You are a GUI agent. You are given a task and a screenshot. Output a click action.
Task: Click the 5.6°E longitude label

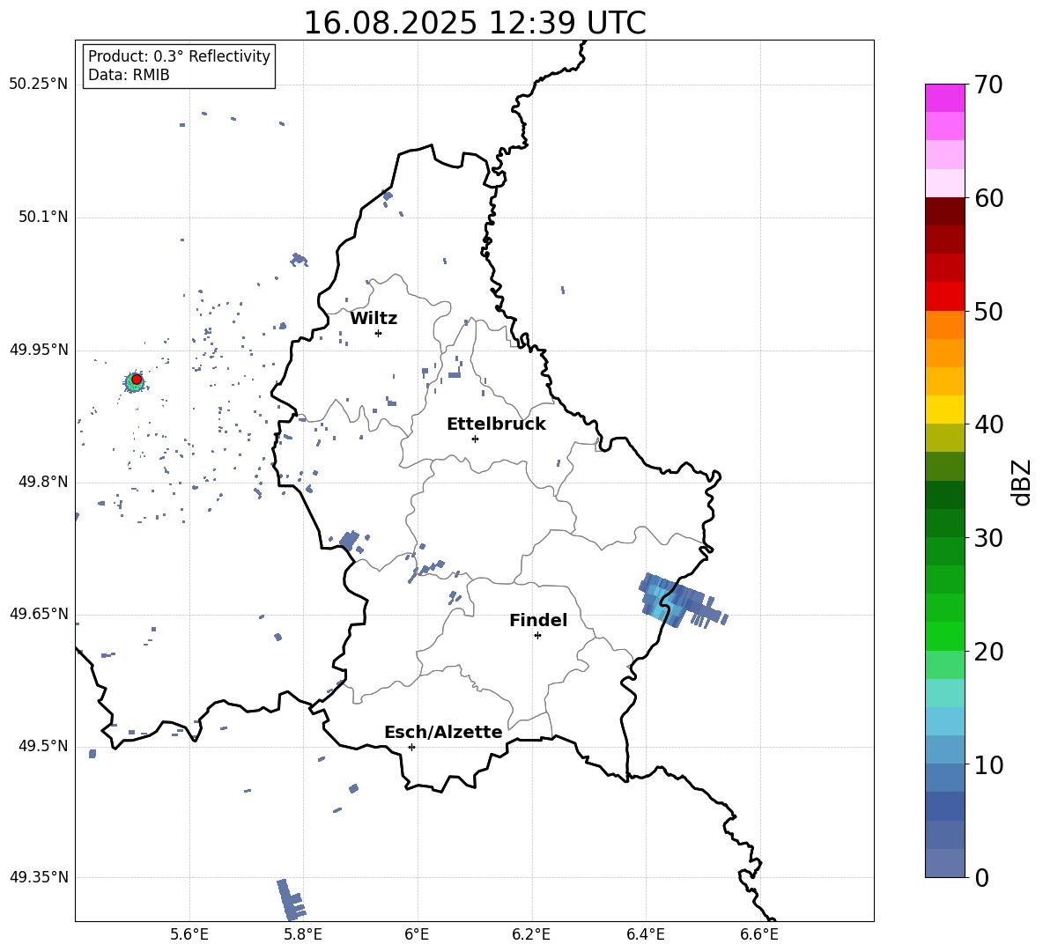click(x=189, y=934)
